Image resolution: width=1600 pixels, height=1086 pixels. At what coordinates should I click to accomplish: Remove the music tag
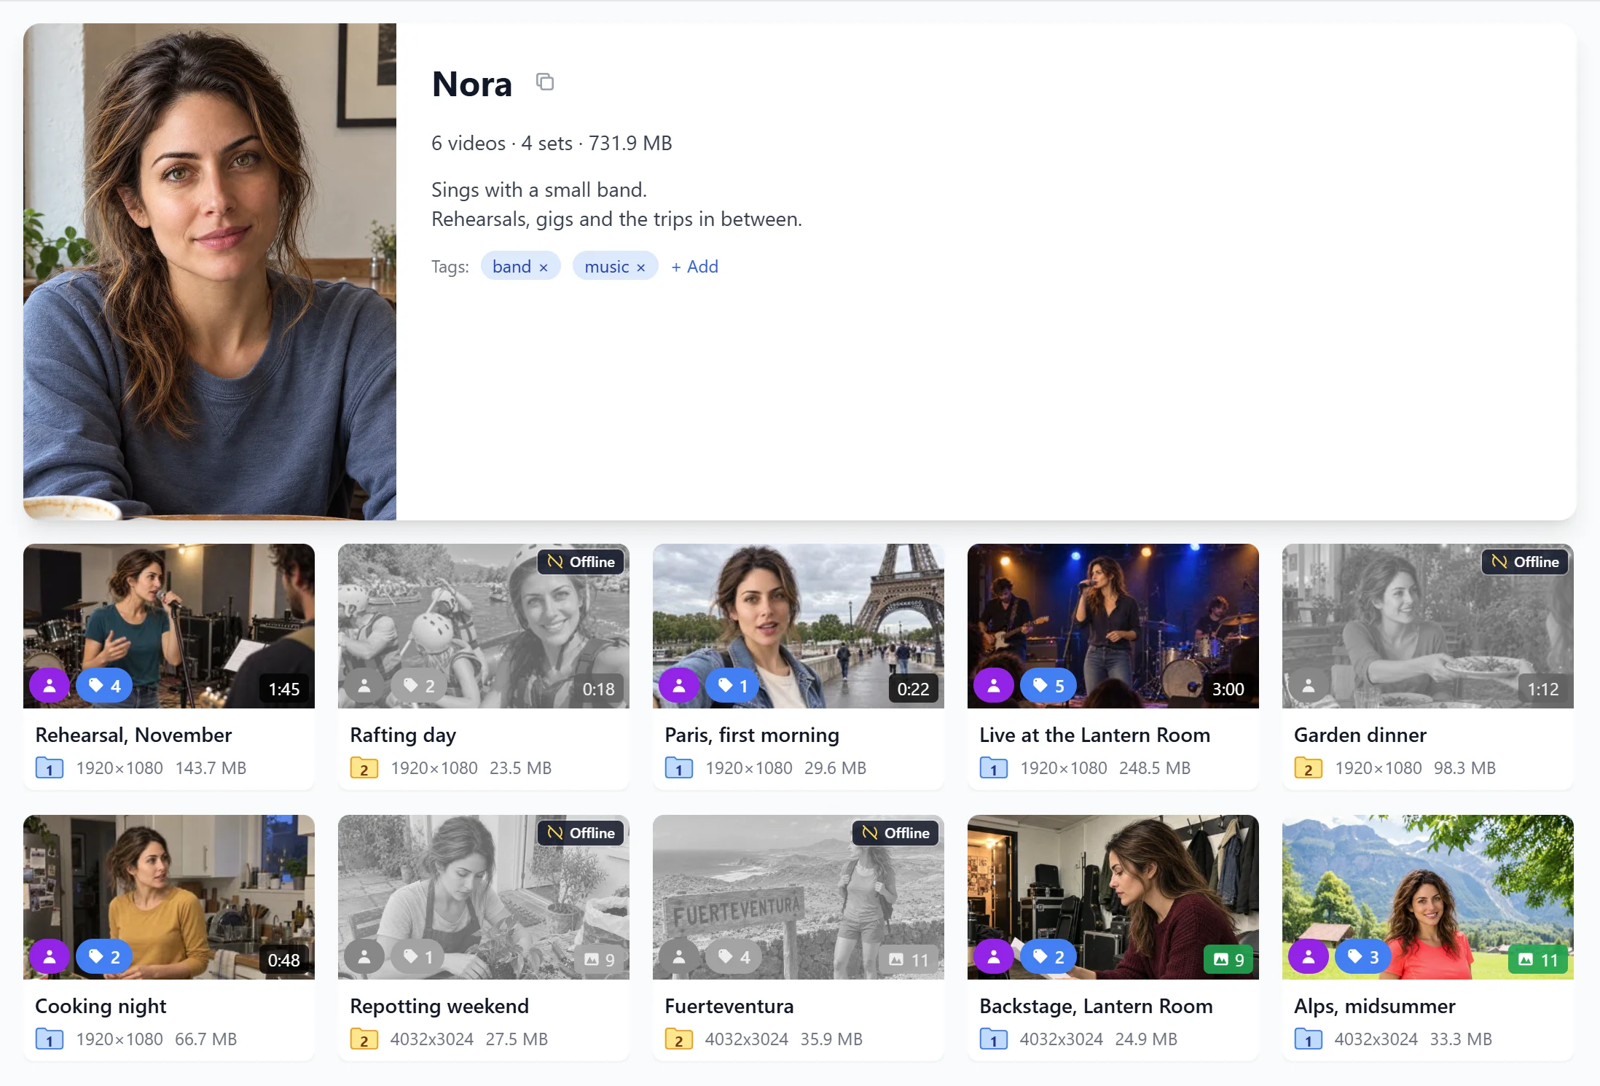pos(641,267)
